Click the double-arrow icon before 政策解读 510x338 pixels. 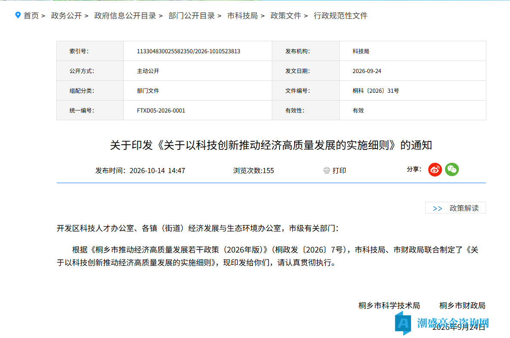coord(437,209)
